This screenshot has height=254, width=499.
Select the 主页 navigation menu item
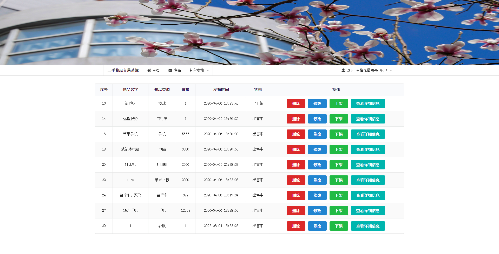click(x=153, y=70)
